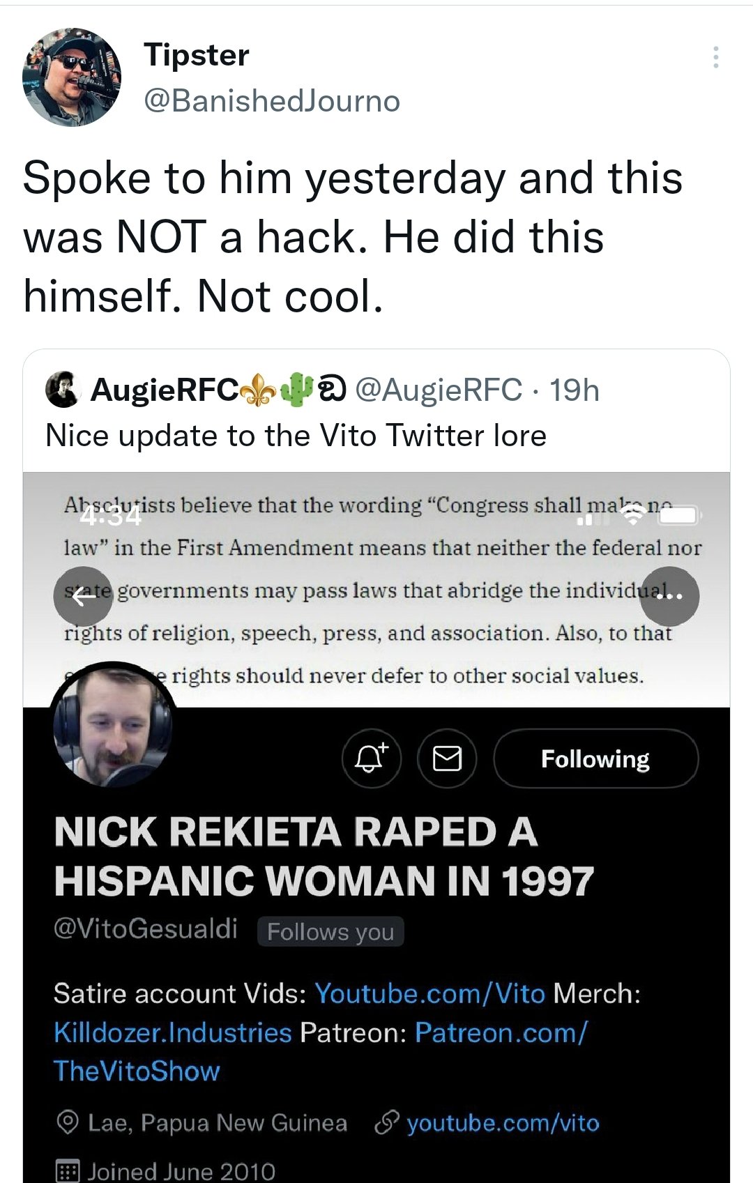Viewport: 753px width, 1183px height.
Task: Open the @AugieRFC handle in quoted tweet
Action: point(439,390)
